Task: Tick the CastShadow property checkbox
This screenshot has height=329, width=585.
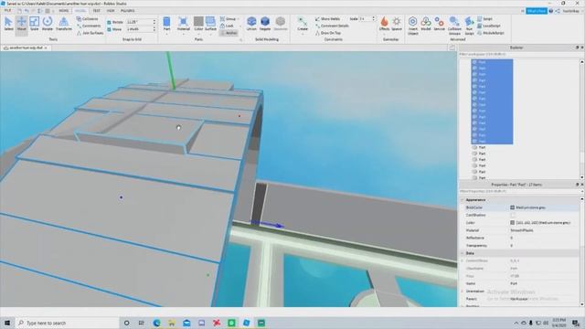Action: pyautogui.click(x=512, y=216)
